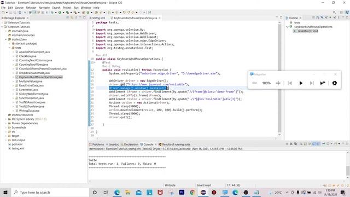Zoom out with the Magnifier minus button

pyautogui.click(x=254, y=83)
